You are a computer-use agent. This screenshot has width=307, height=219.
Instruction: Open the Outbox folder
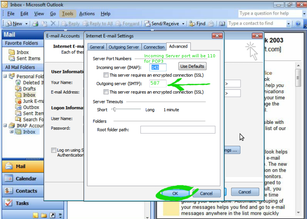click(27, 107)
